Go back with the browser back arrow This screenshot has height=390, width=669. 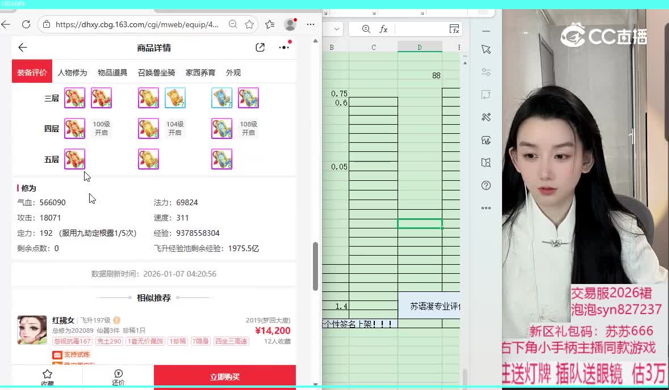[6, 24]
